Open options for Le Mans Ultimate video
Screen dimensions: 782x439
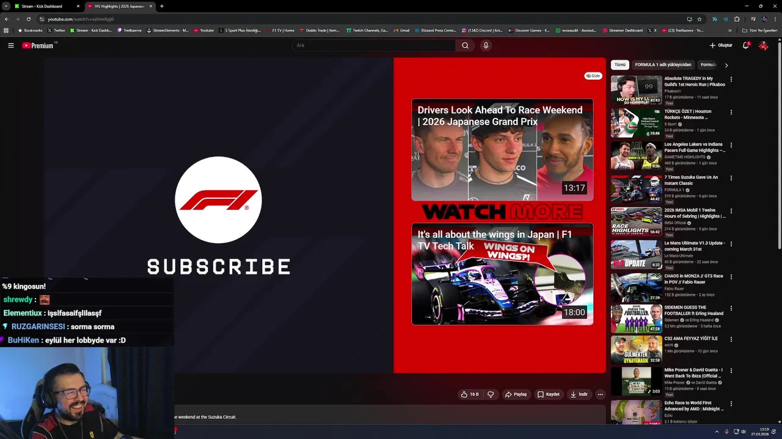point(731,244)
